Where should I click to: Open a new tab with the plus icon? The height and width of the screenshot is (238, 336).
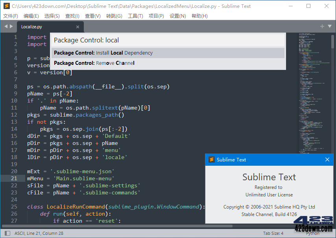322,27
